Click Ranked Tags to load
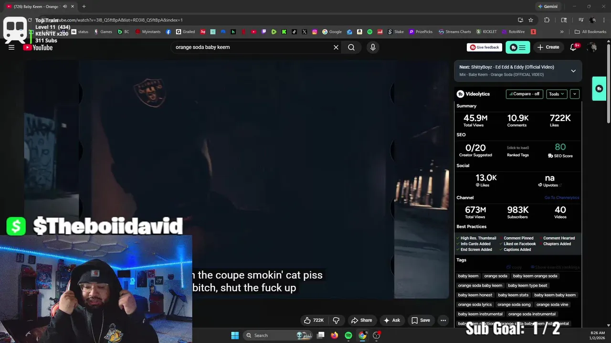The image size is (611, 343). click(518, 151)
